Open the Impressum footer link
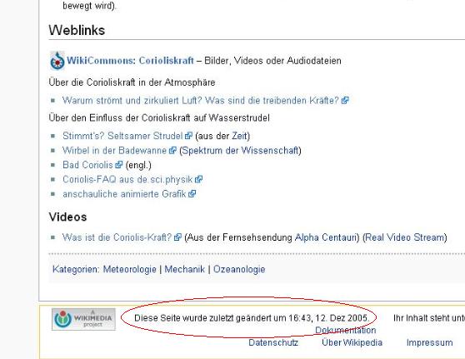 pyautogui.click(x=429, y=342)
